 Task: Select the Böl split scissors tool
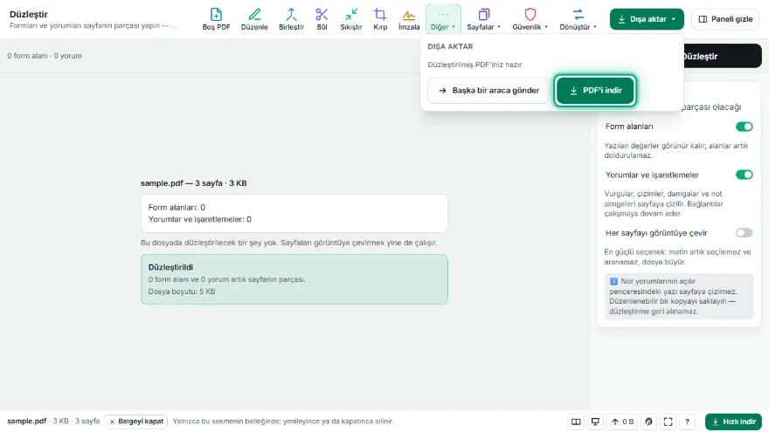pos(322,19)
